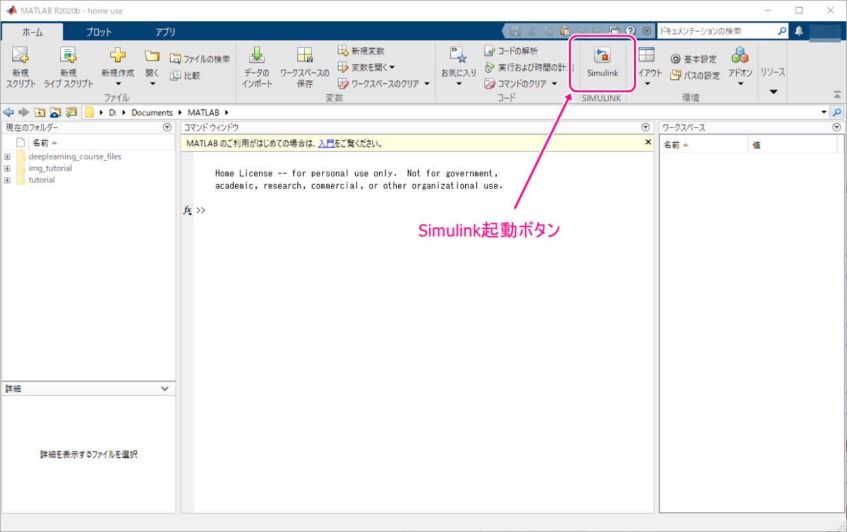
Task: Expand the tutorial folder node
Action: tap(7, 180)
